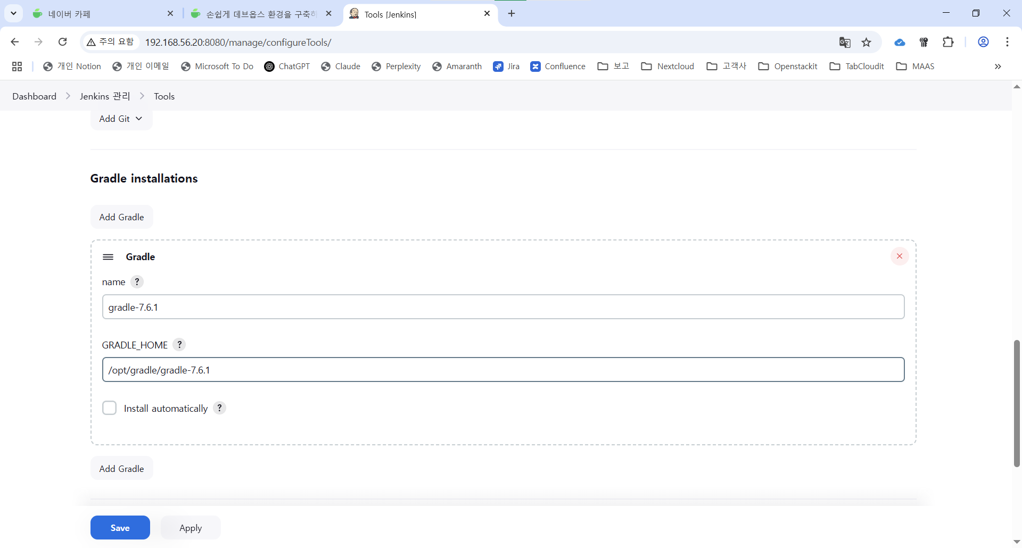1022x548 pixels.
Task: Click the page vertical scrollbar thumb
Action: click(1017, 403)
